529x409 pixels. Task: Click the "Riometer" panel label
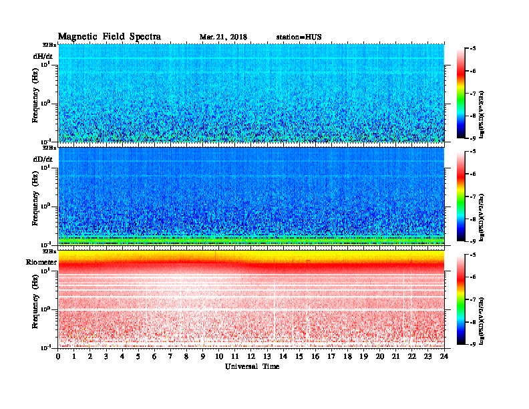point(41,262)
